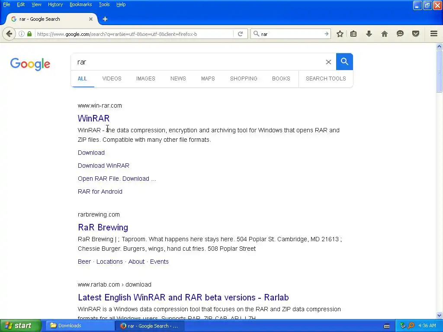Follow the Events sitelink

pyautogui.click(x=159, y=262)
